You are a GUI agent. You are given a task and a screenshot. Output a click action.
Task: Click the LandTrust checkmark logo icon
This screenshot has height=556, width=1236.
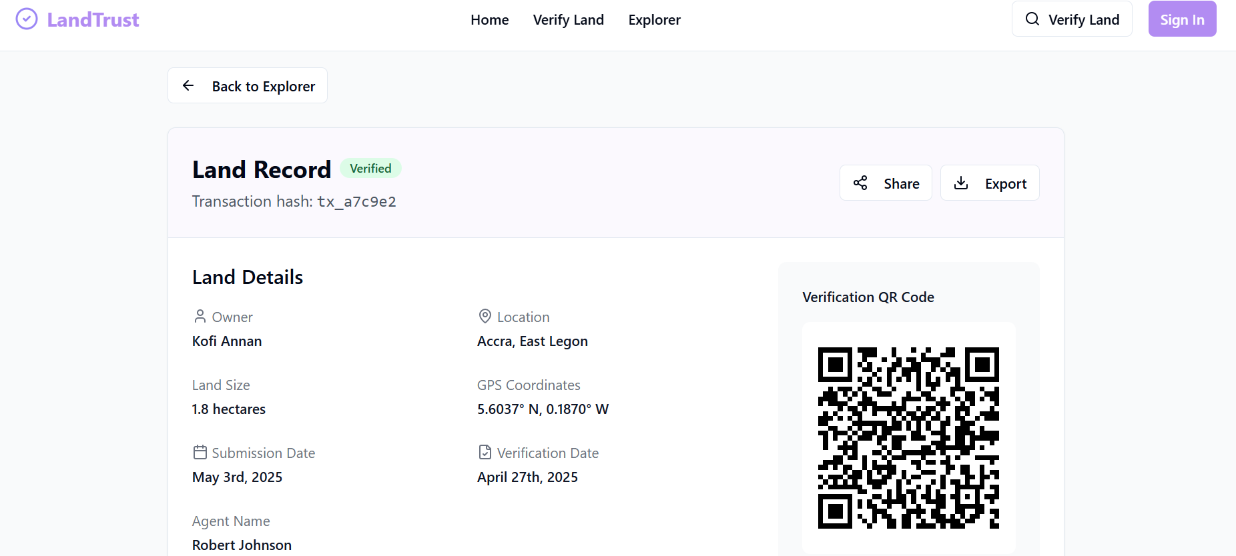click(x=27, y=19)
